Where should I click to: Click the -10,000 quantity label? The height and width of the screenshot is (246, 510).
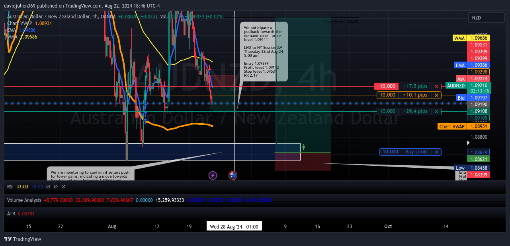(x=386, y=86)
